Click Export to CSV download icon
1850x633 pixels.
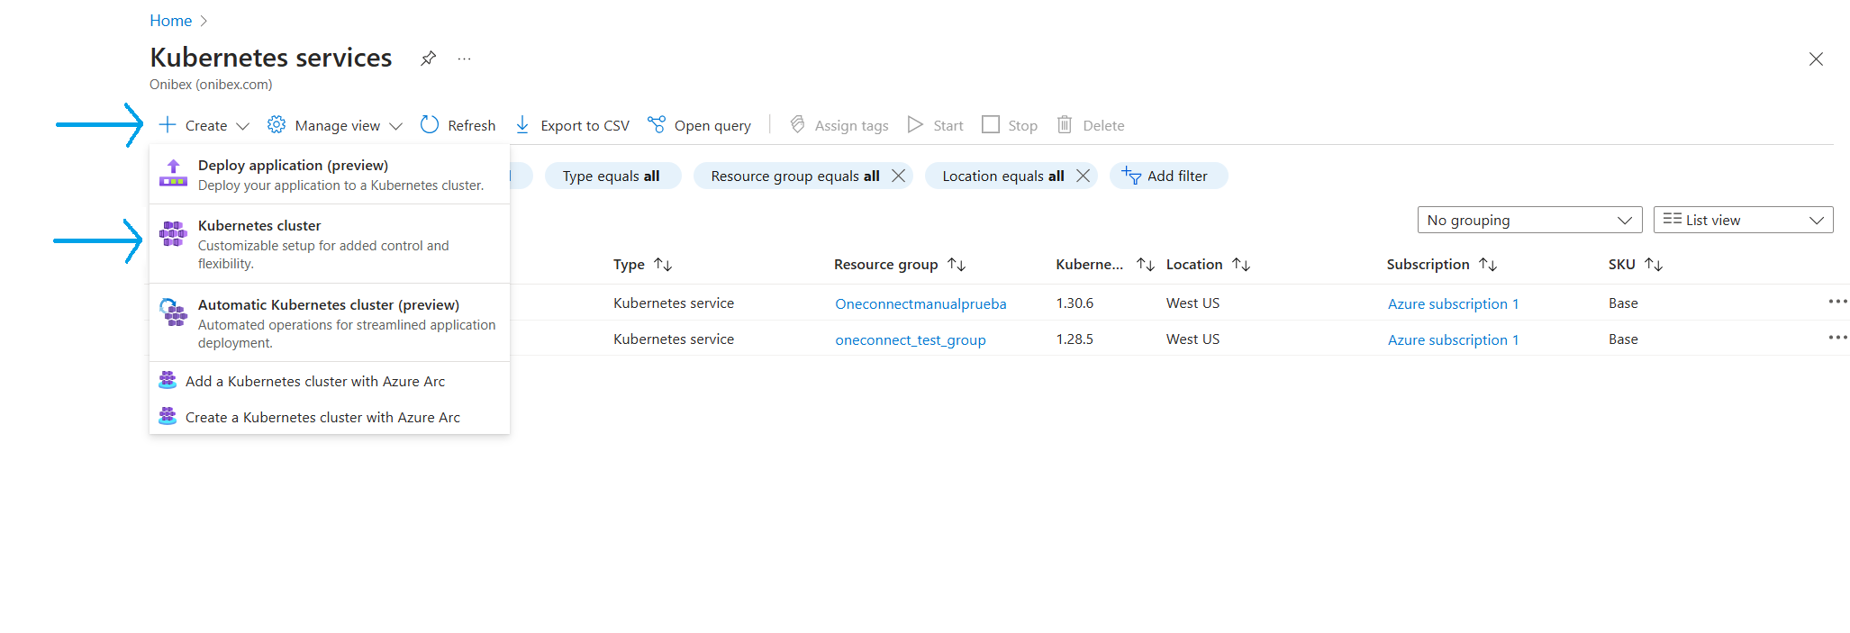[522, 125]
